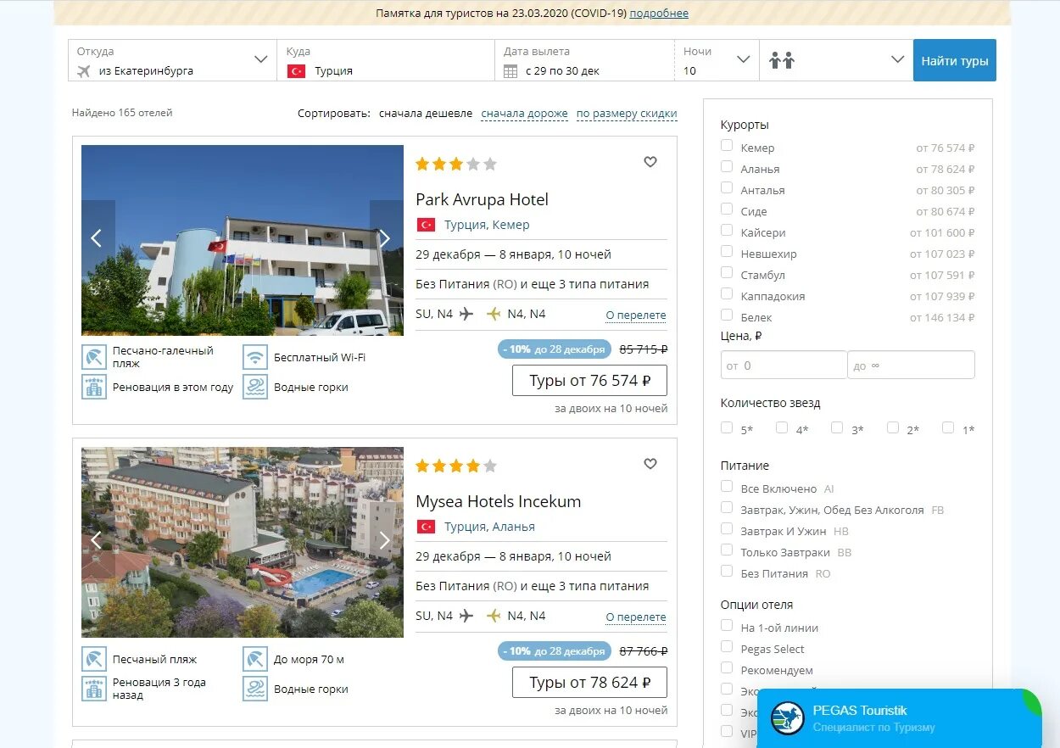1060x748 pixels.
Task: Tick the Кемер resort checkbox
Action: click(x=727, y=145)
